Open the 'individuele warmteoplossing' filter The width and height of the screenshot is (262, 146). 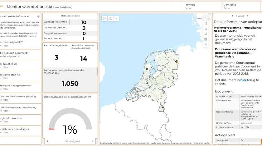tap(20, 109)
